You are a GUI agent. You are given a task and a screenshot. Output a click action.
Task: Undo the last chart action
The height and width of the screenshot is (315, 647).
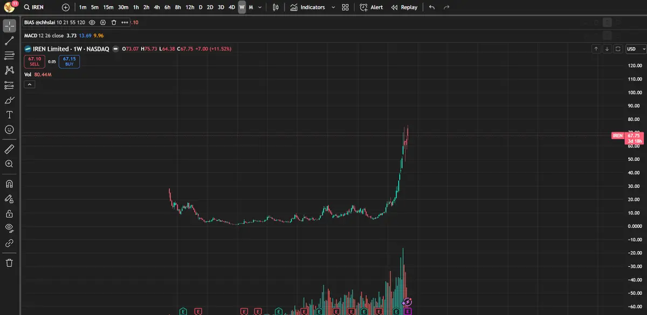pos(431,8)
